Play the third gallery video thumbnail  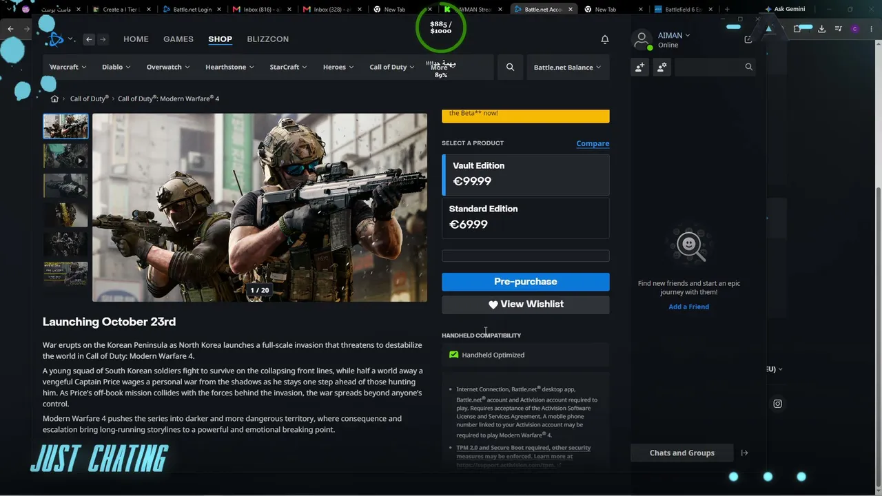point(65,186)
